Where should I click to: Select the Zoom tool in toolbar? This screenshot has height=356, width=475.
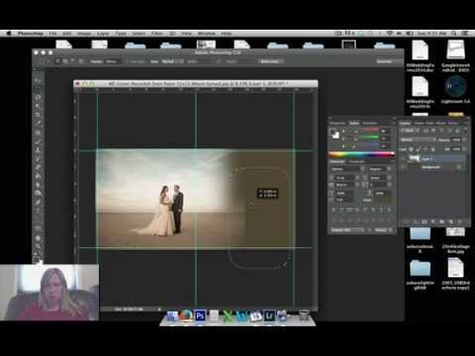tap(39, 246)
